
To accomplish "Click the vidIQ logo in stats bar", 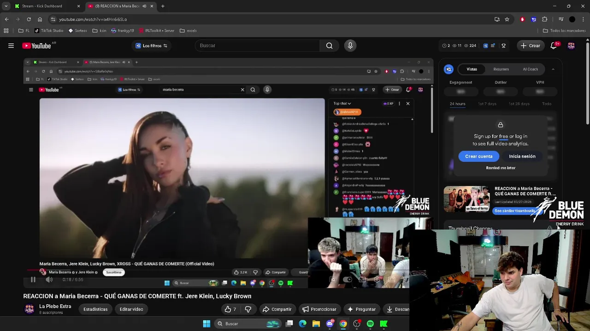I will [485, 46].
